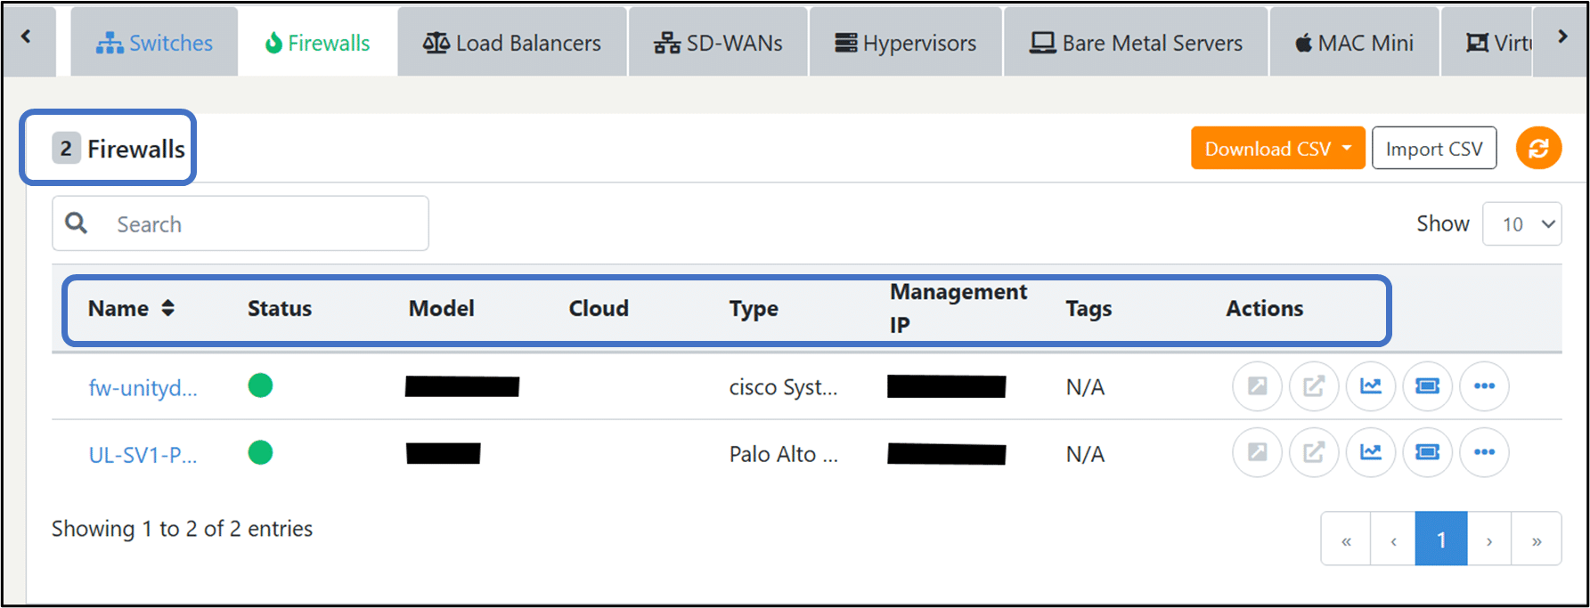Click the N/A tag in UL-SV1-P row

click(x=1085, y=454)
